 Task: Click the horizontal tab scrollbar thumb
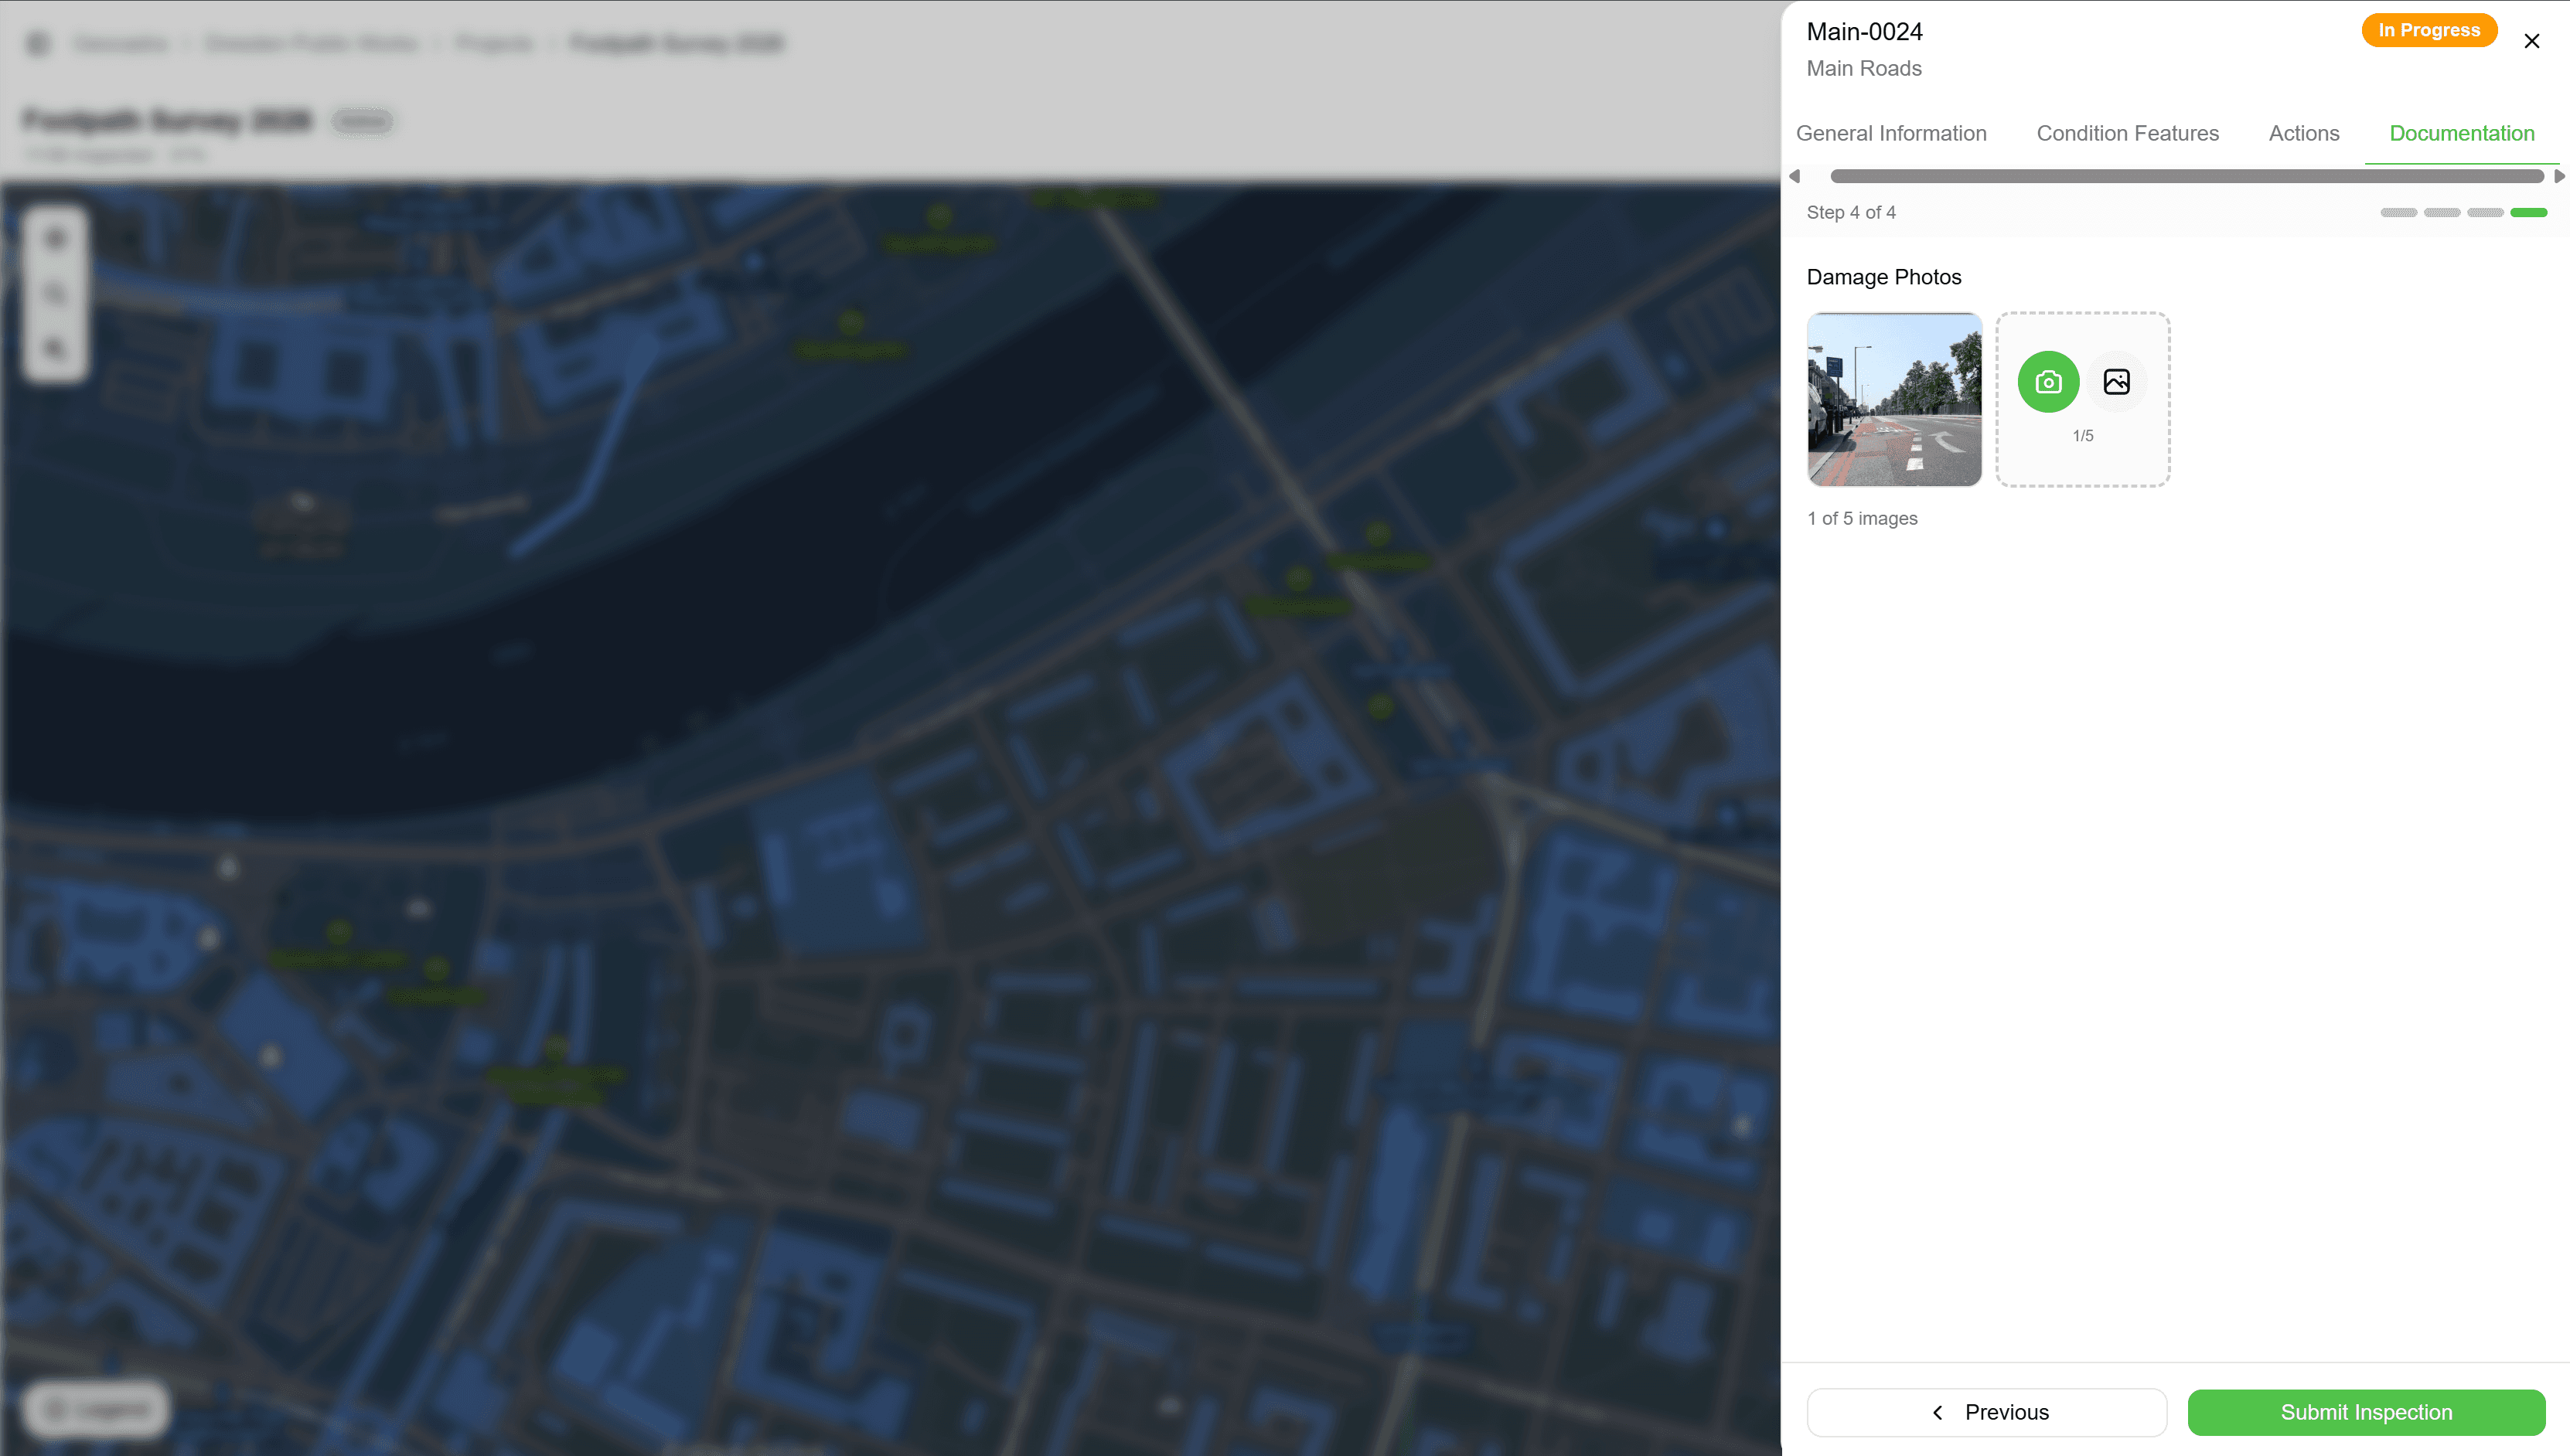coord(2186,176)
